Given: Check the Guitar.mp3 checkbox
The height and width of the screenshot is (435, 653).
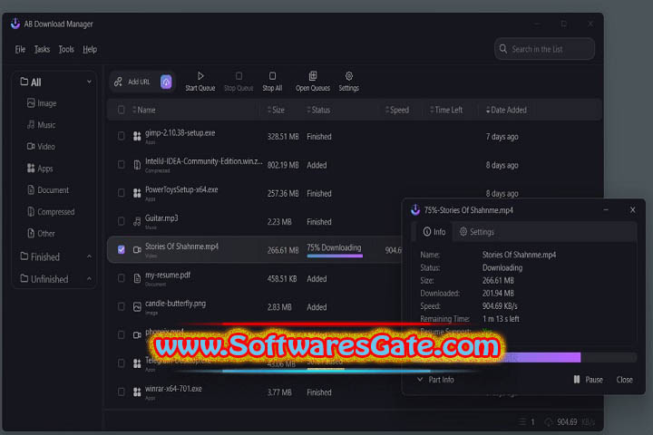Looking at the screenshot, I should click(121, 221).
